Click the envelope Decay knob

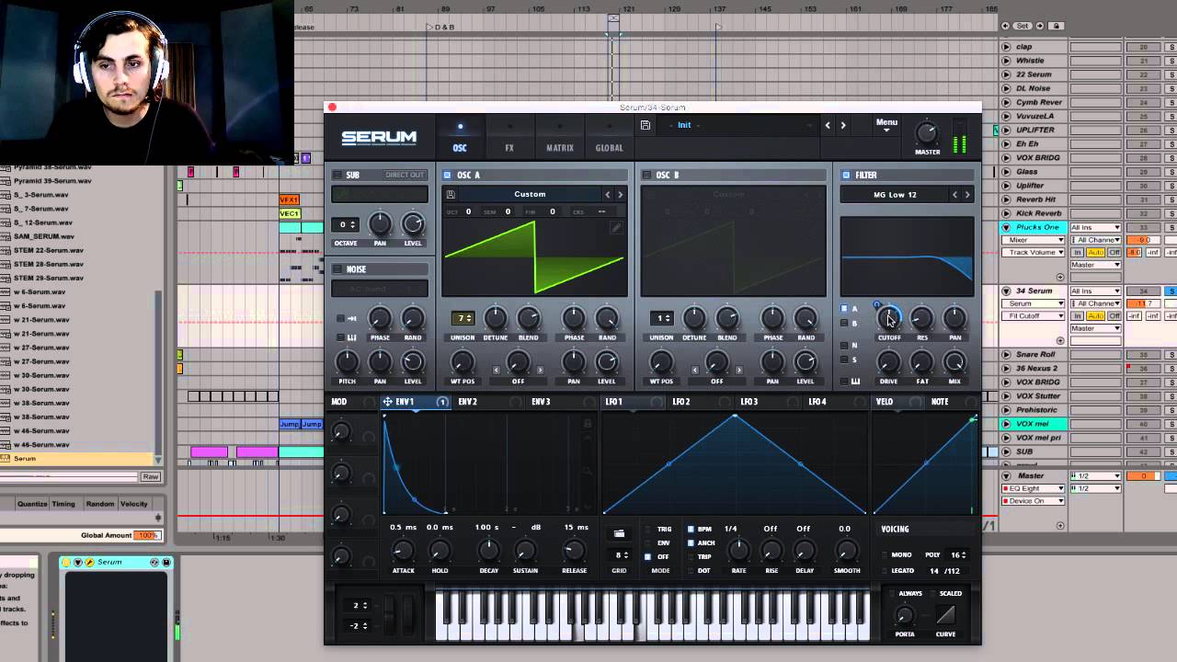point(488,550)
